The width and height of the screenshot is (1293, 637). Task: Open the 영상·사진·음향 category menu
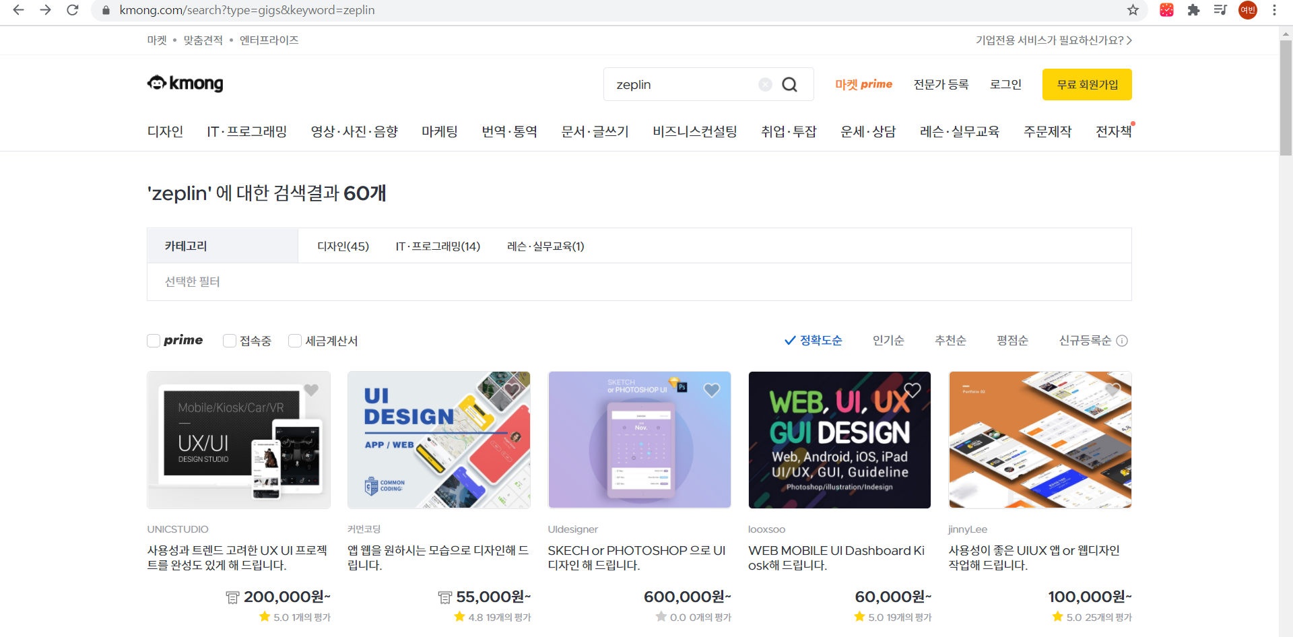tap(354, 131)
